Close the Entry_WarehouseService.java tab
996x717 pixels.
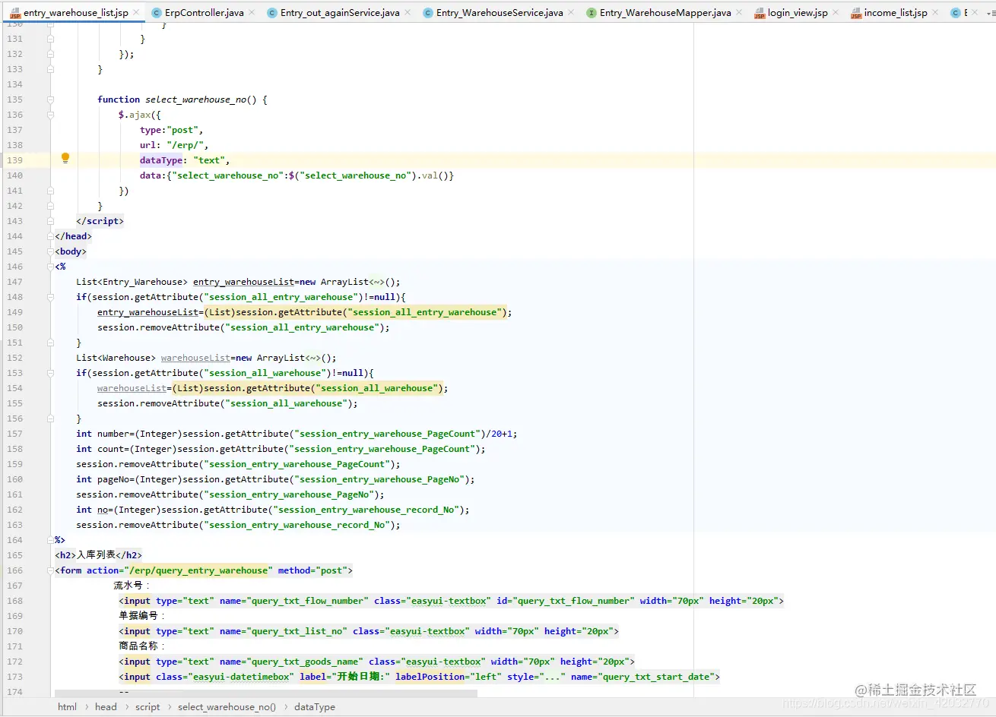(x=571, y=13)
